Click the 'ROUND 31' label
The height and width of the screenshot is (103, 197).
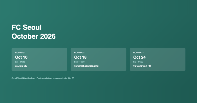coord(20,53)
